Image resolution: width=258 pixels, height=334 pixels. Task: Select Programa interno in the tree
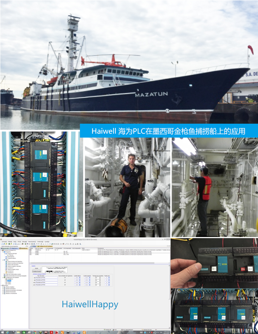(x=11, y=258)
